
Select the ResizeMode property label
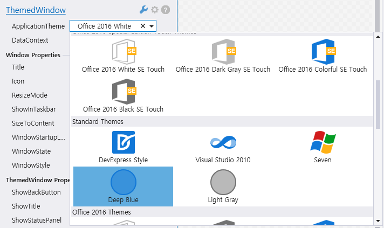click(29, 95)
